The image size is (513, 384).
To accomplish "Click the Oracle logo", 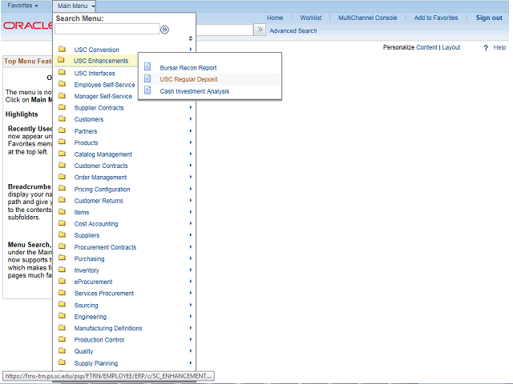I will point(28,26).
